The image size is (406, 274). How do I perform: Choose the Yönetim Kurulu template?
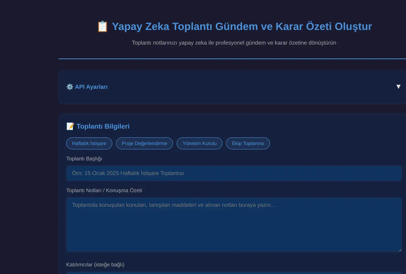coord(200,143)
